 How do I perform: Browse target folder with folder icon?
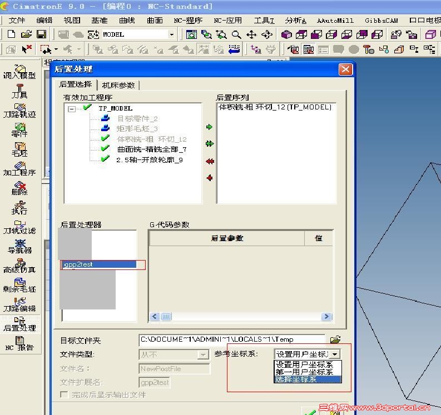pyautogui.click(x=335, y=339)
